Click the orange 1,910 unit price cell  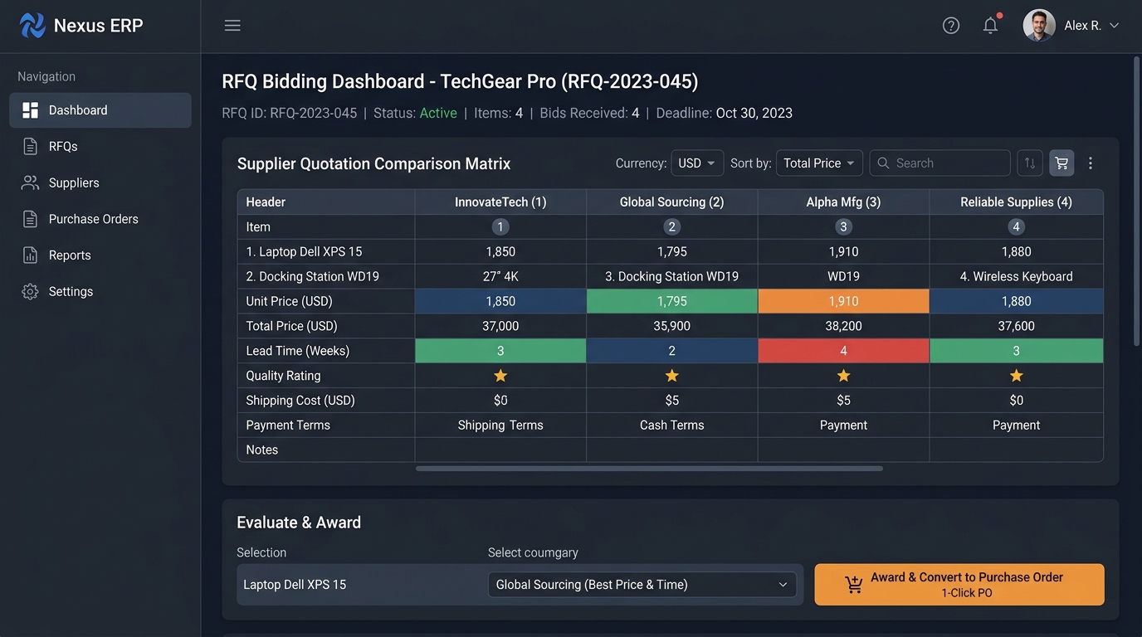tap(843, 301)
